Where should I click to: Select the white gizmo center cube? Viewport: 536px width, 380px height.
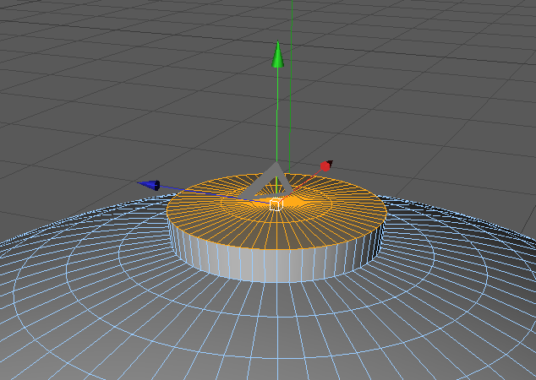tap(276, 204)
